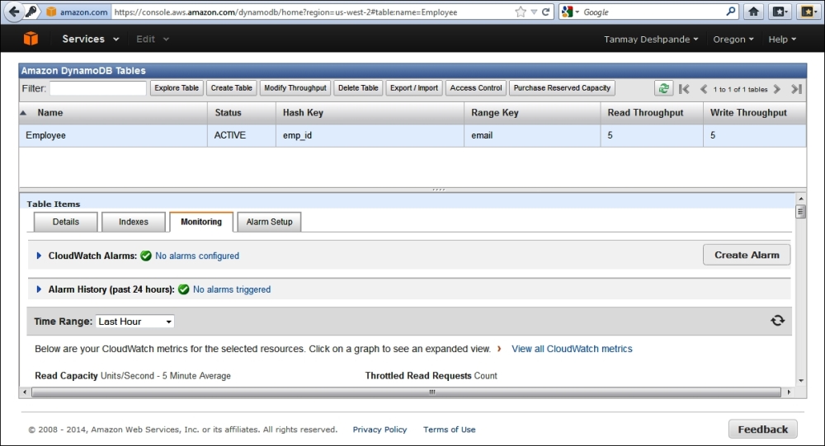Click the Status column header

(x=242, y=113)
